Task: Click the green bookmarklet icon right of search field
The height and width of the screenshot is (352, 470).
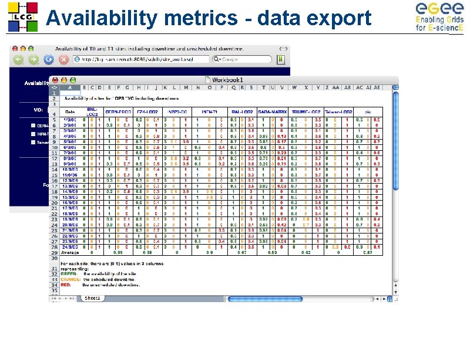Action: pos(281,59)
